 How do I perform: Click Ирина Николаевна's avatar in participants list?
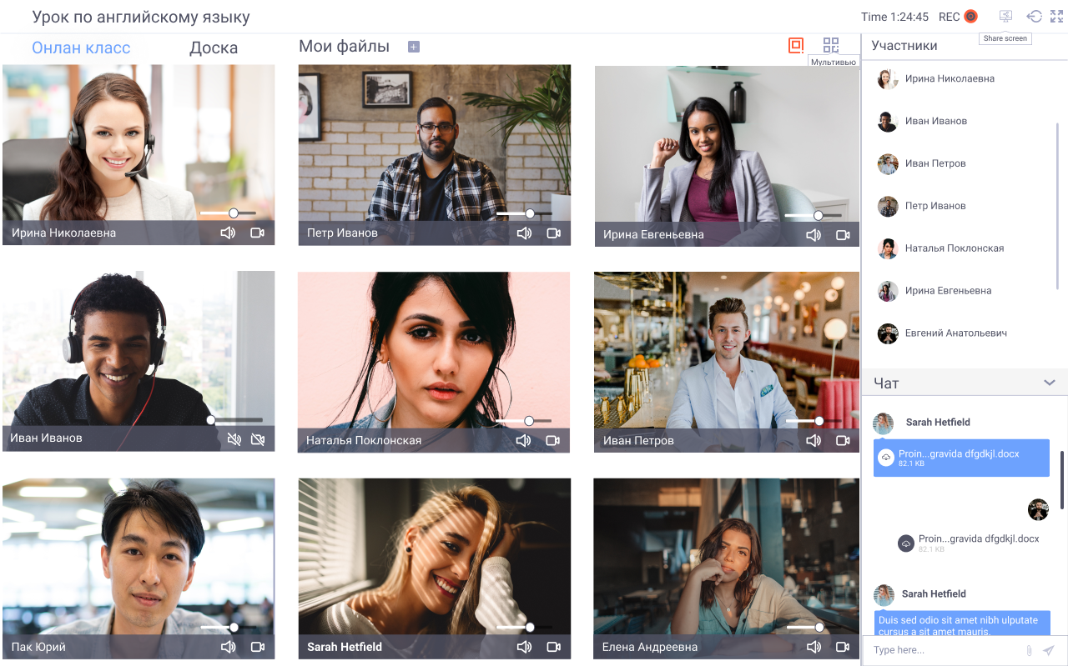tap(888, 79)
